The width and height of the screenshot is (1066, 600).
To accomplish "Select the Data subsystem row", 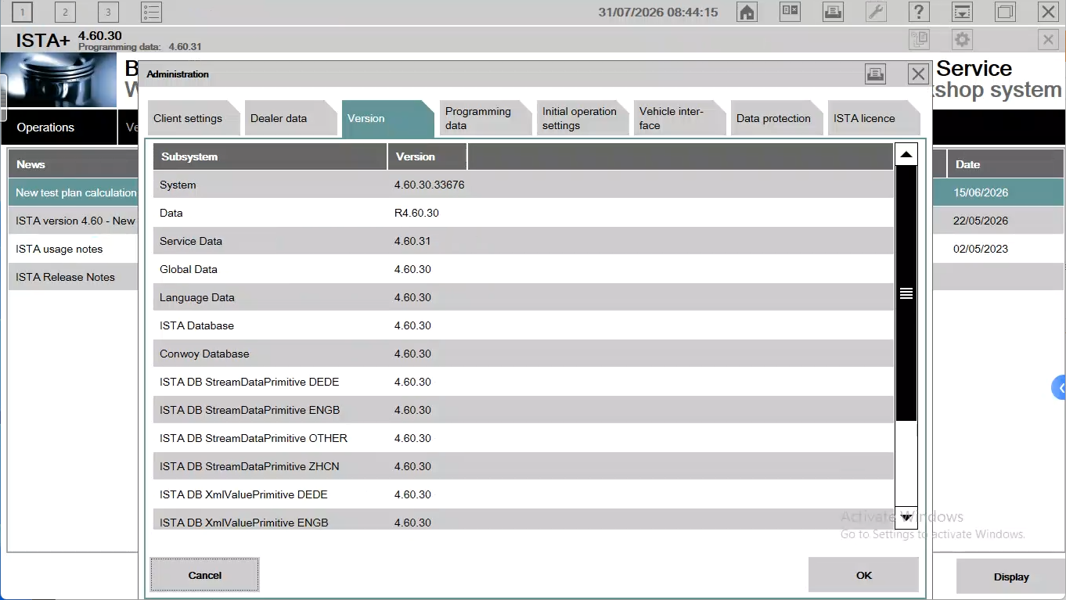I will coord(524,213).
